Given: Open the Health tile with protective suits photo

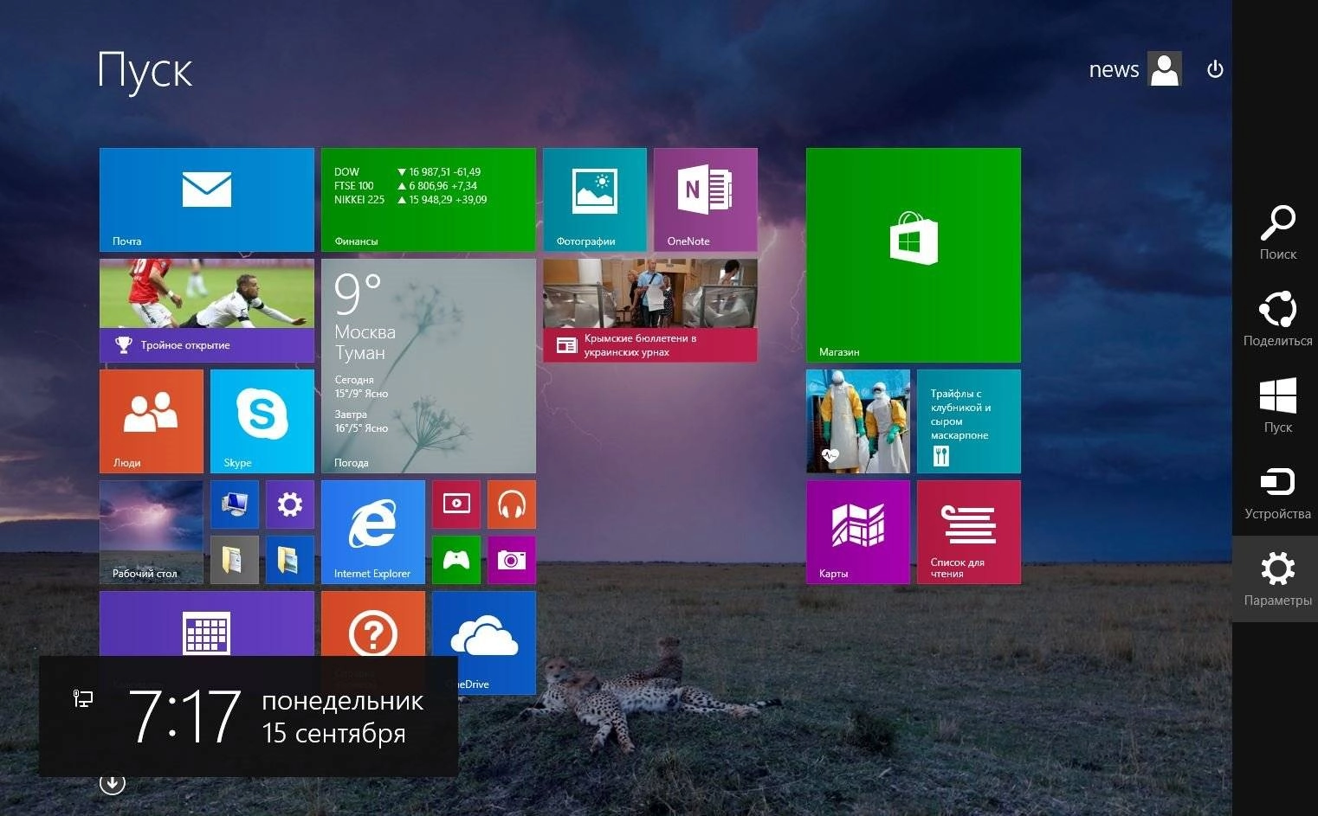Looking at the screenshot, I should tap(858, 421).
